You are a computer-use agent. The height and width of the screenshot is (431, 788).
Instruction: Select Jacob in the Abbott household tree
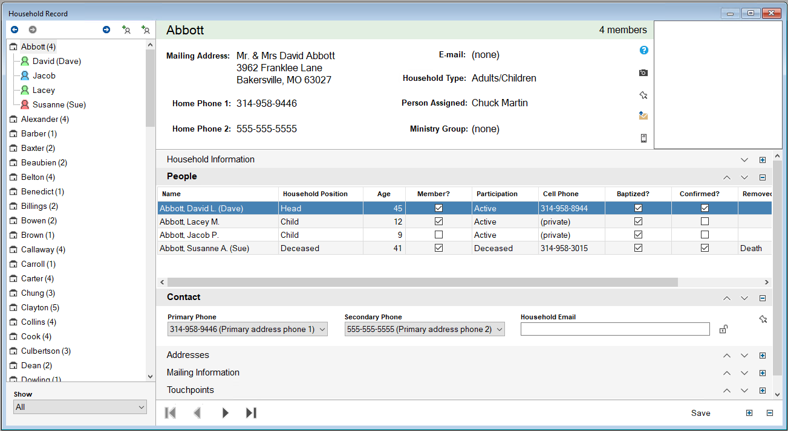coord(44,75)
